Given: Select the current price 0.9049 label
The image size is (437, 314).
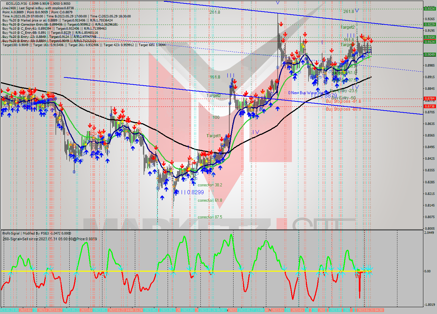Looking at the screenshot, I should [429, 55].
